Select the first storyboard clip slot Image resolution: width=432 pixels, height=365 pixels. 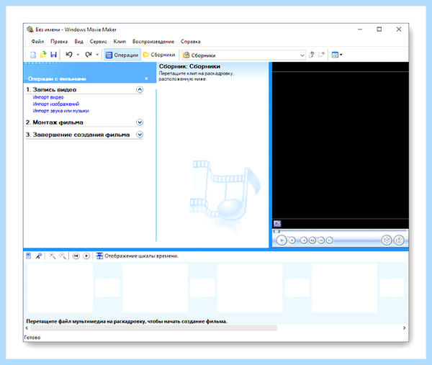click(60, 288)
